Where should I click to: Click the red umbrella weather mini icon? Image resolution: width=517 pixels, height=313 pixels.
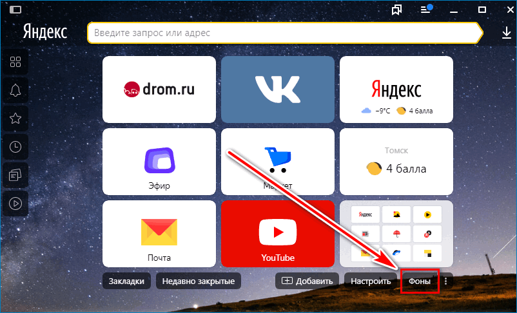(396, 234)
